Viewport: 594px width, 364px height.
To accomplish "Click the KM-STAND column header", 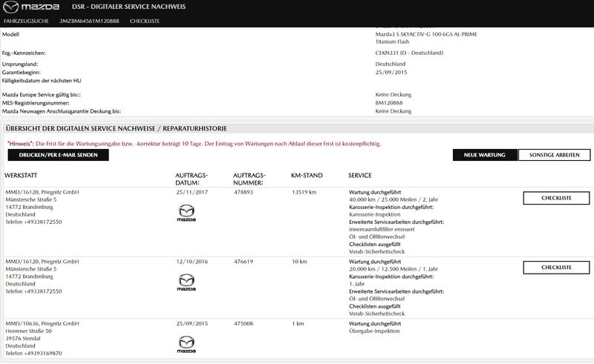I will [307, 176].
